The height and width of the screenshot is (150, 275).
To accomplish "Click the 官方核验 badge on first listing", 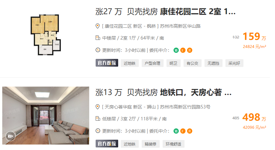I will click(x=107, y=63).
